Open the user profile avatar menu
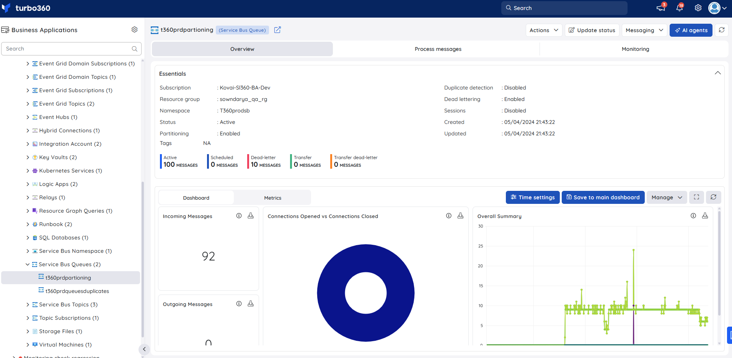The image size is (732, 358). tap(717, 8)
